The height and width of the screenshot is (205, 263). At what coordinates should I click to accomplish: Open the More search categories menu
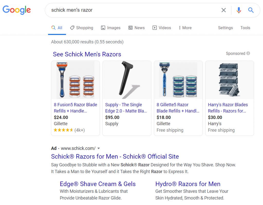[x=185, y=28]
